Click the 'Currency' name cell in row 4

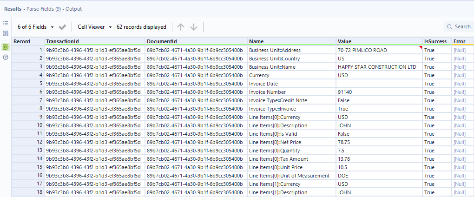coord(292,75)
